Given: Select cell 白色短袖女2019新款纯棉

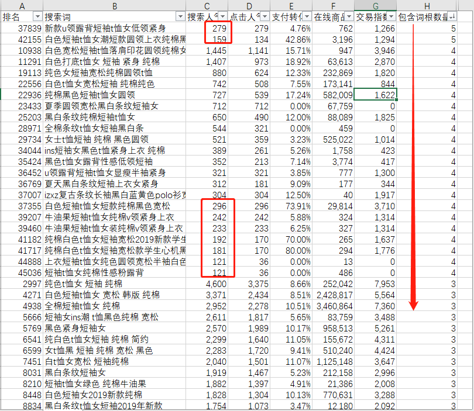Looking at the screenshot, I should point(114,395).
